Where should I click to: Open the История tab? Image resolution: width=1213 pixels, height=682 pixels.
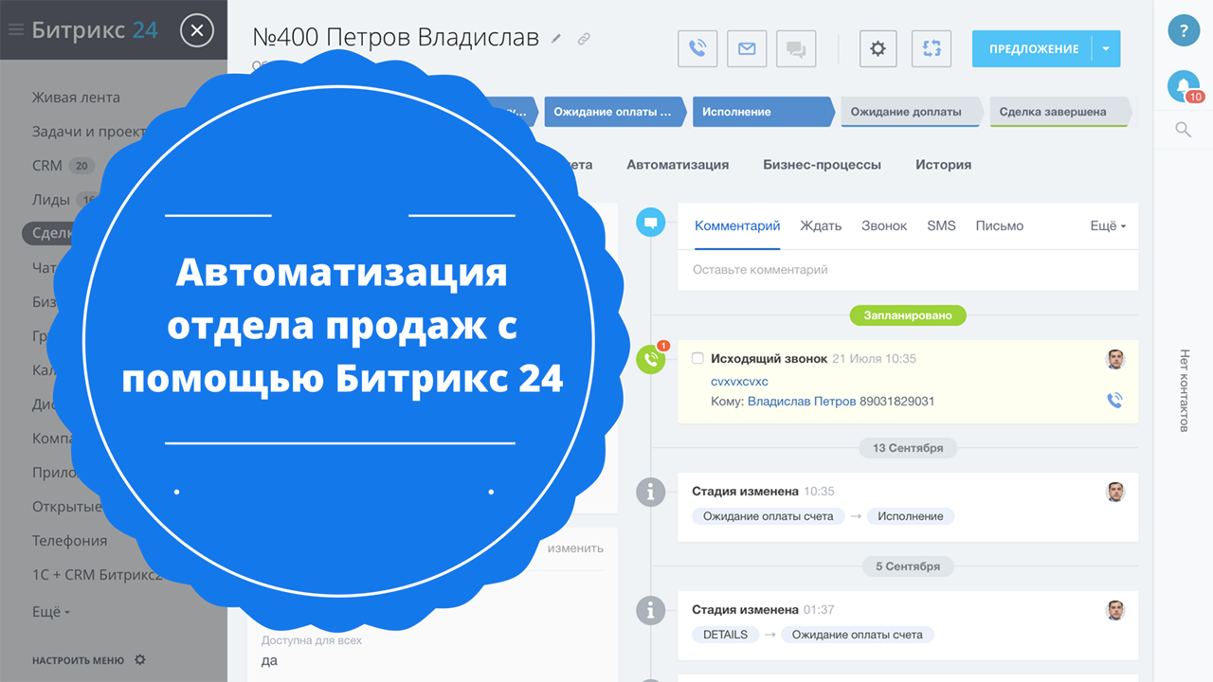943,165
